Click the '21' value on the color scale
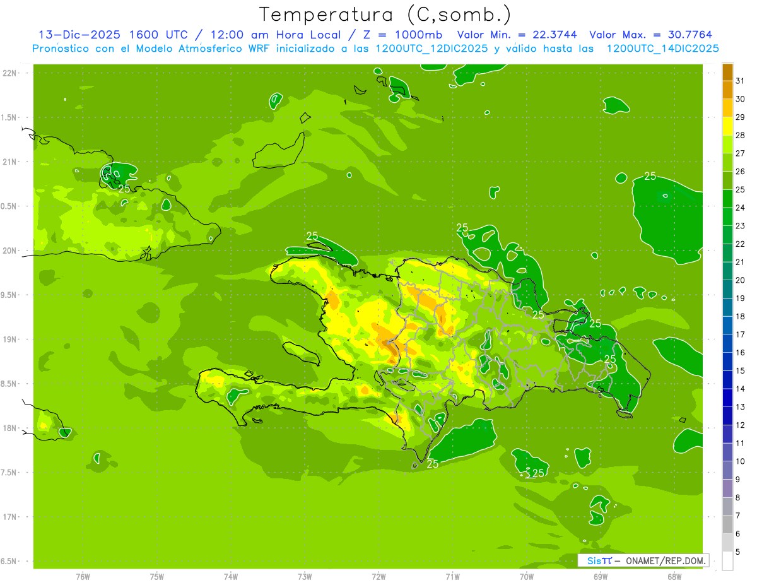The width and height of the screenshot is (757, 585). click(x=740, y=262)
